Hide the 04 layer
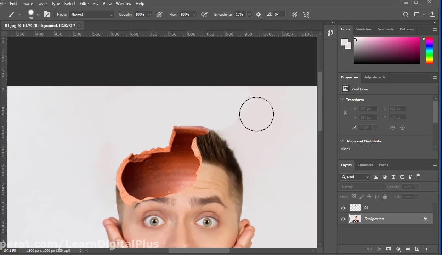 click(x=343, y=208)
